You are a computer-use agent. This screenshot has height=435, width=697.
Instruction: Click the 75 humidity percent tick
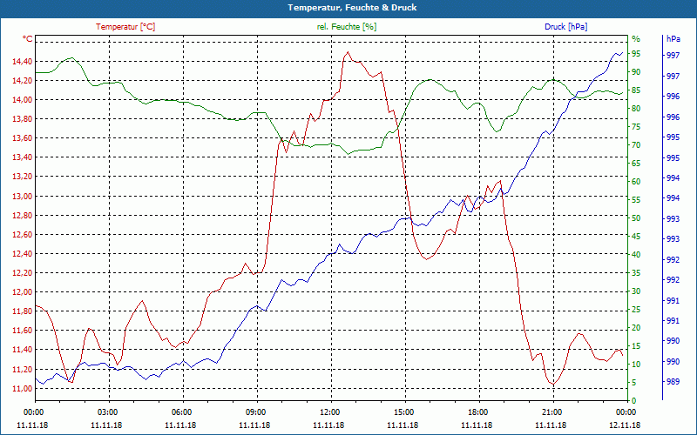636,127
